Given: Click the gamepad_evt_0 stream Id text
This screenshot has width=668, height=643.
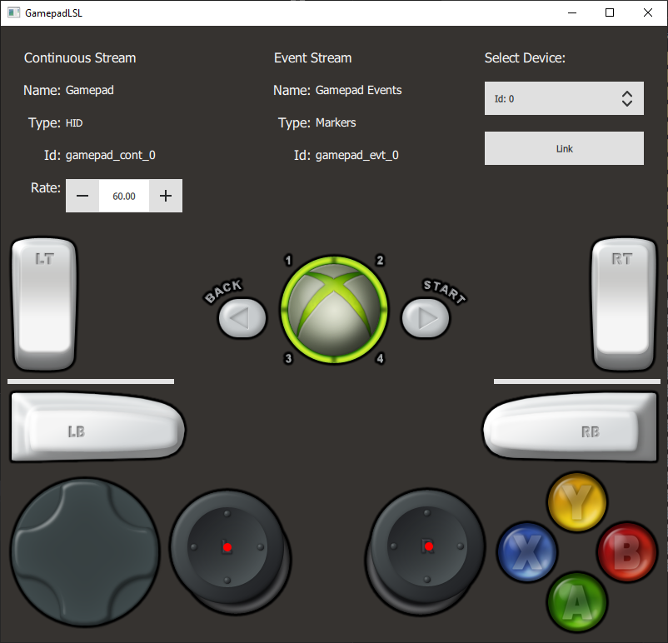Looking at the screenshot, I should point(357,155).
